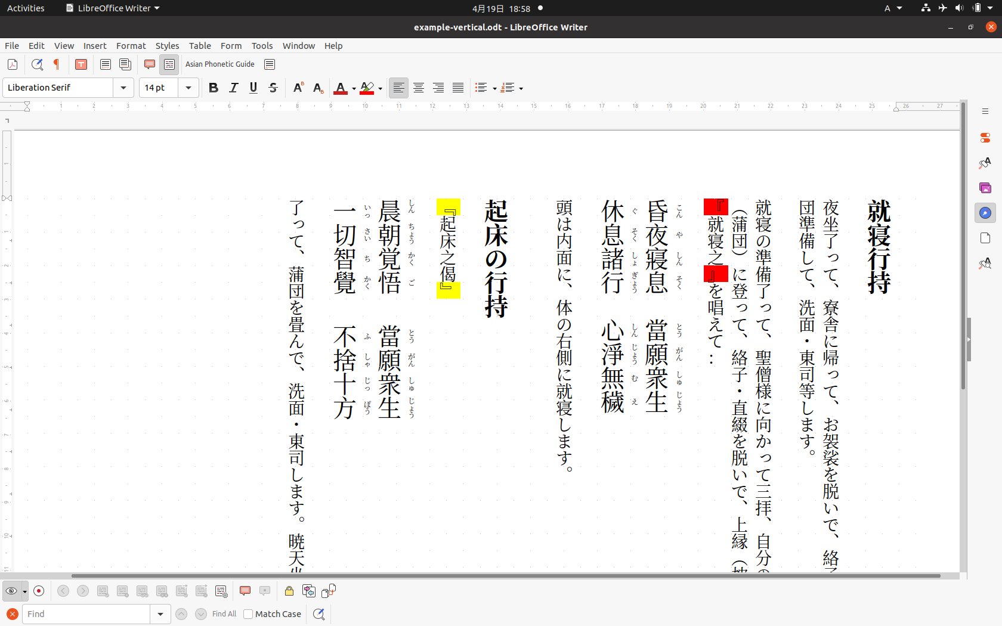This screenshot has width=1002, height=626.
Task: Click the Insert Text Box icon
Action: coord(81,64)
